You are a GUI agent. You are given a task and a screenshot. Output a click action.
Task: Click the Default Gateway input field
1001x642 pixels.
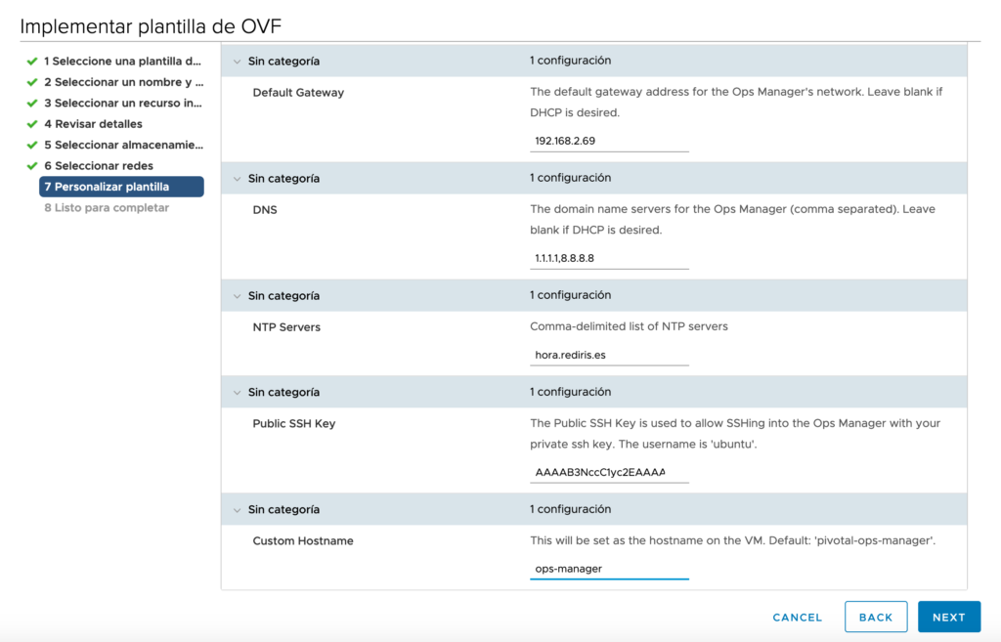608,140
